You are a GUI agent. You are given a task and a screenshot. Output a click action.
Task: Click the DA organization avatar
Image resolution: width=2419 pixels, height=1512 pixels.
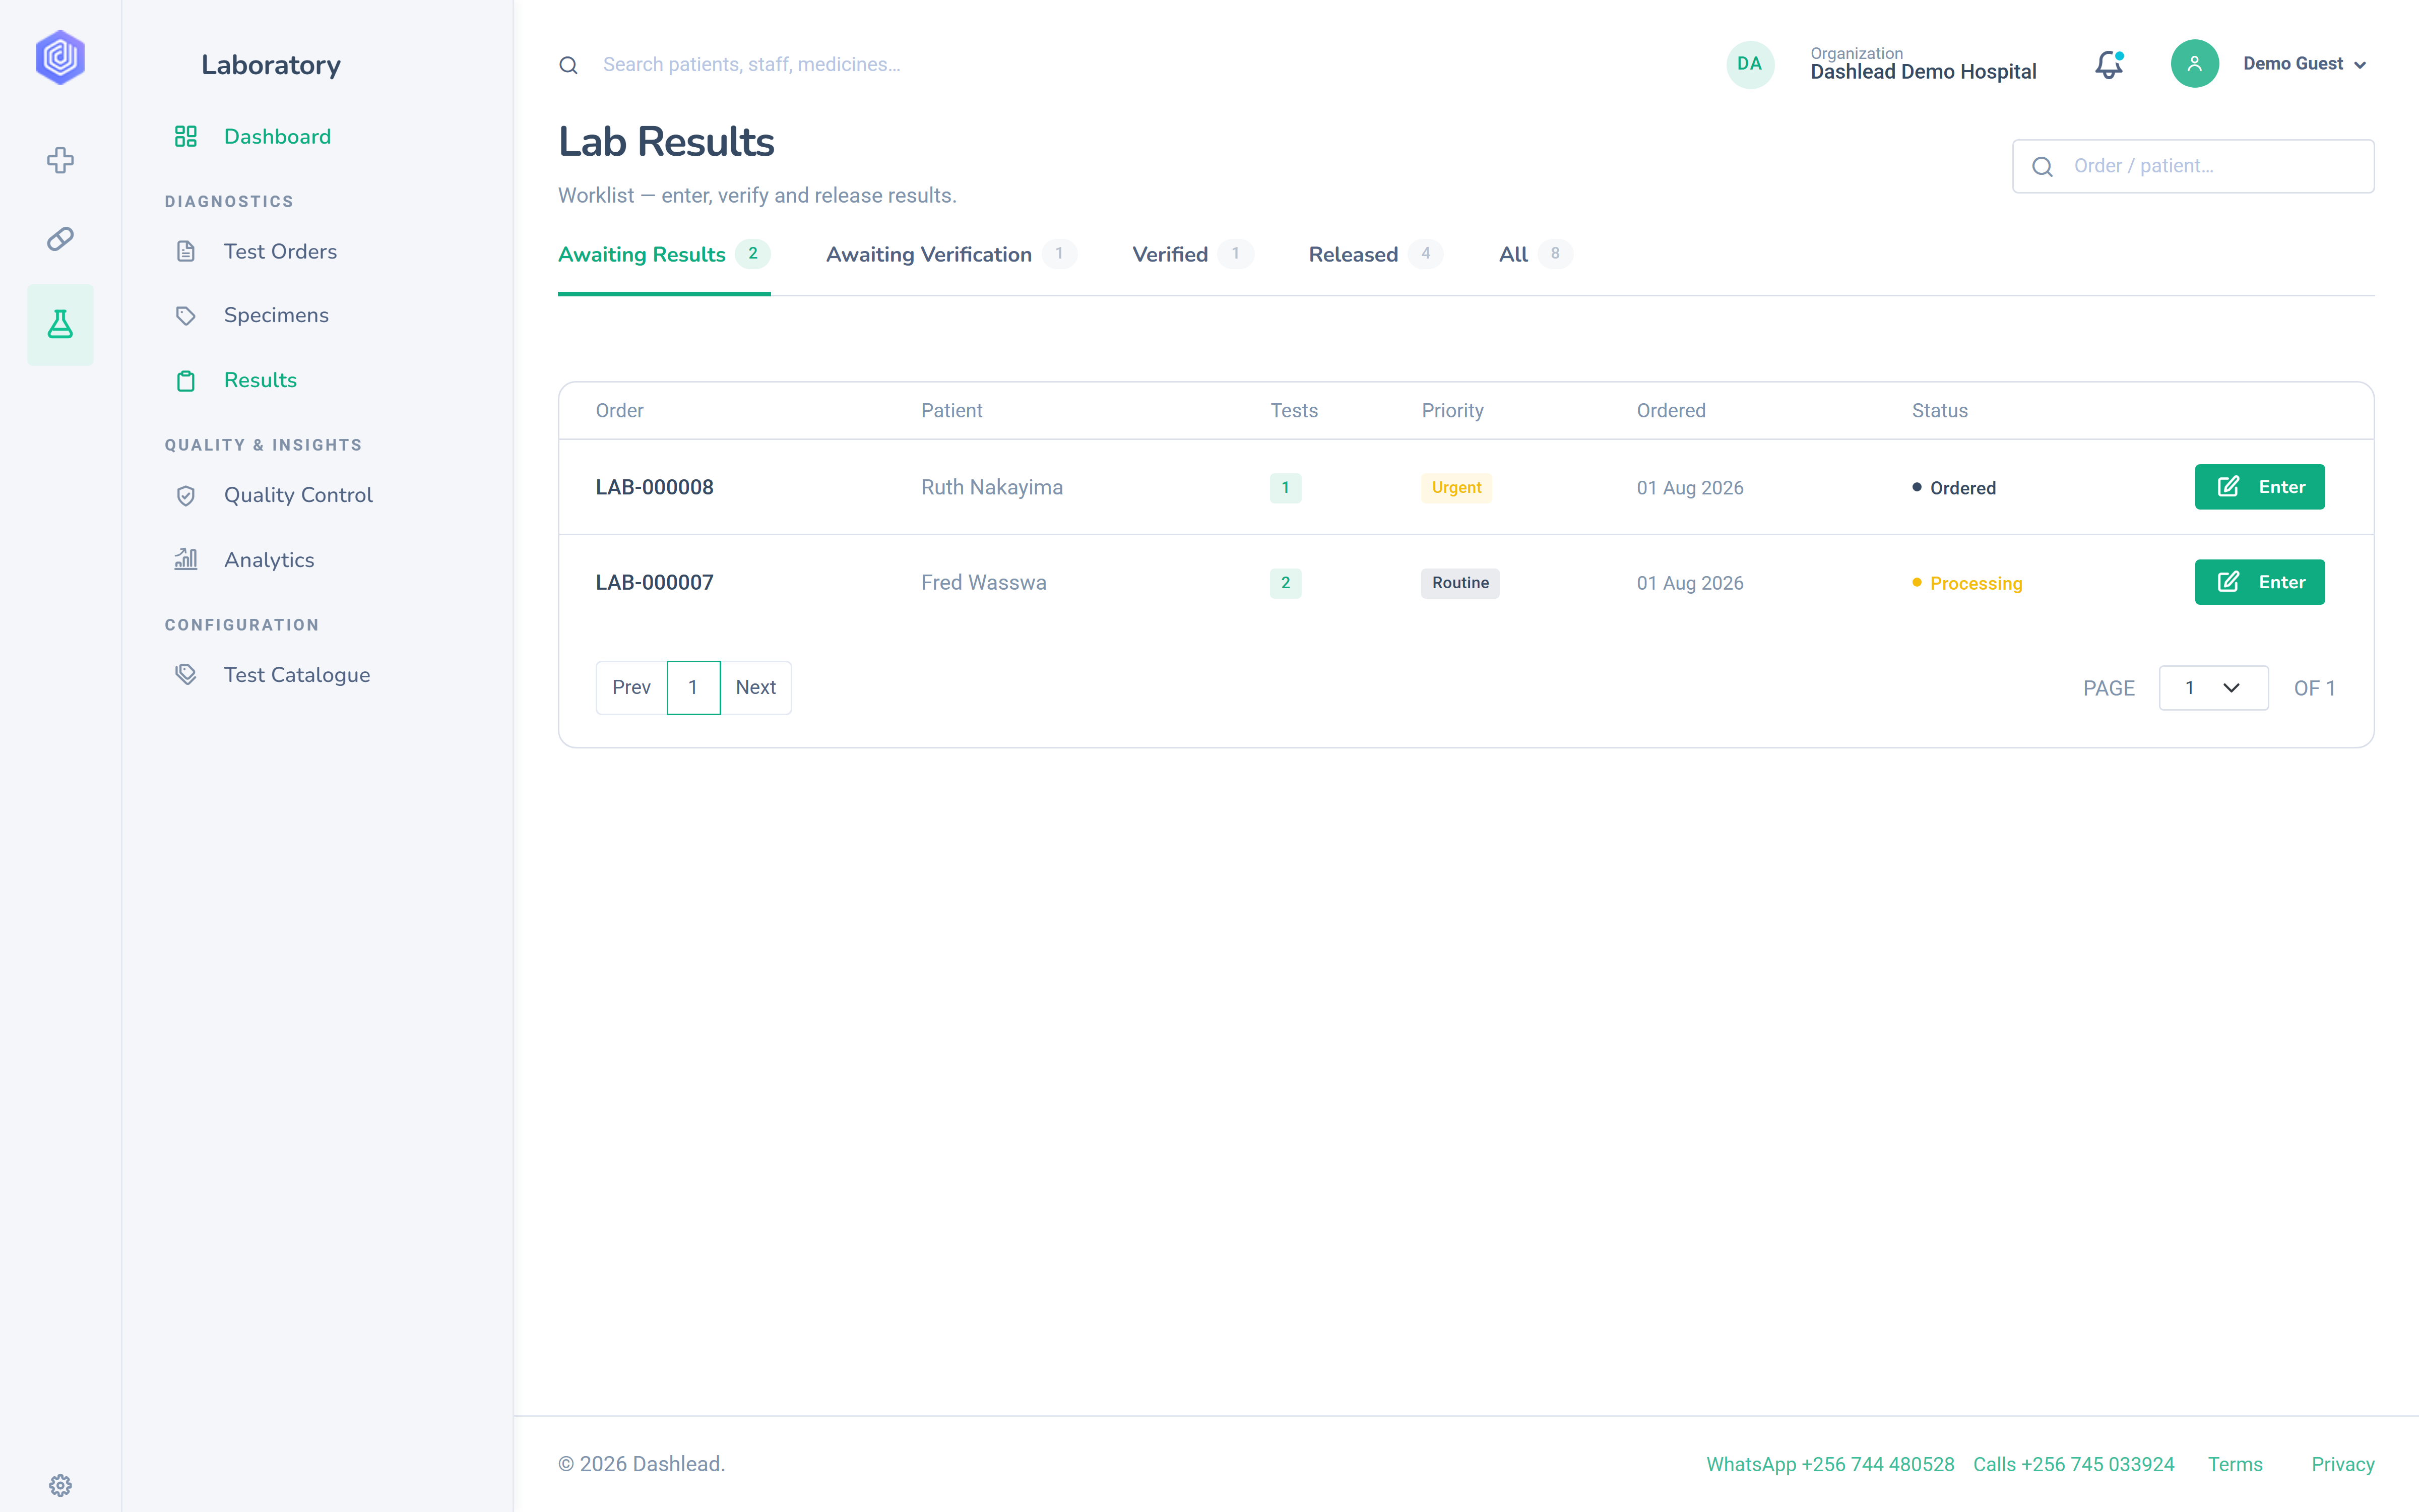(1749, 64)
